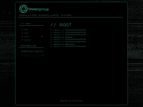Click the towergroup circular logo icon
143x107 pixels.
coord(24,9)
